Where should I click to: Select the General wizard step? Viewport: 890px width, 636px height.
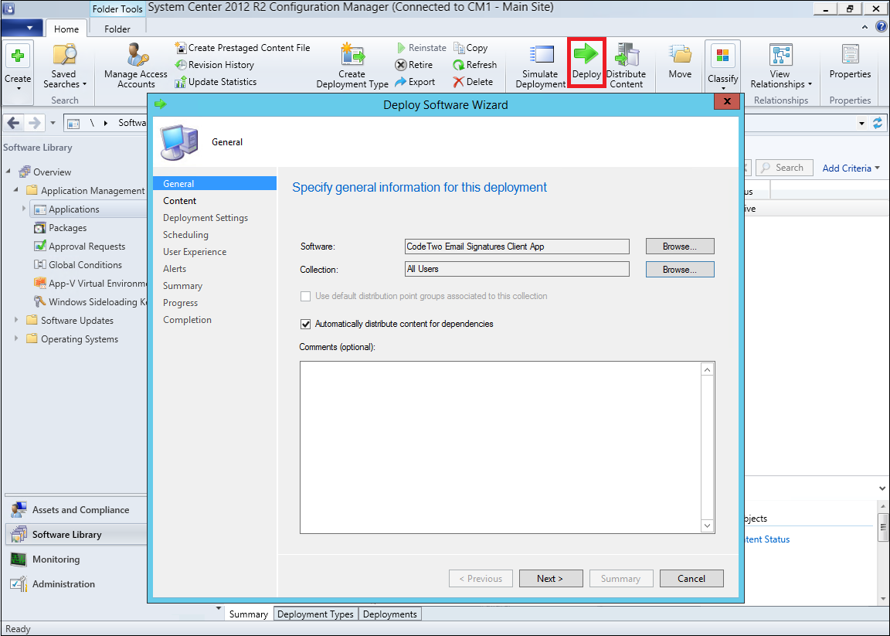coord(215,183)
